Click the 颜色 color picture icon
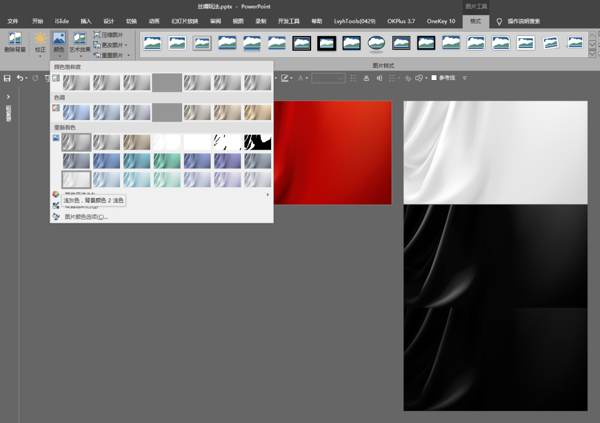The image size is (600, 423). [59, 39]
